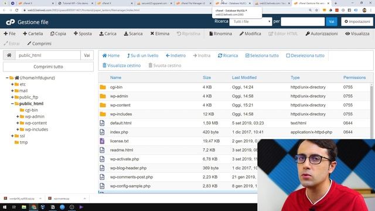This screenshot has width=375, height=211.
Task: Sort by the Last Modified column
Action: pos(244,77)
